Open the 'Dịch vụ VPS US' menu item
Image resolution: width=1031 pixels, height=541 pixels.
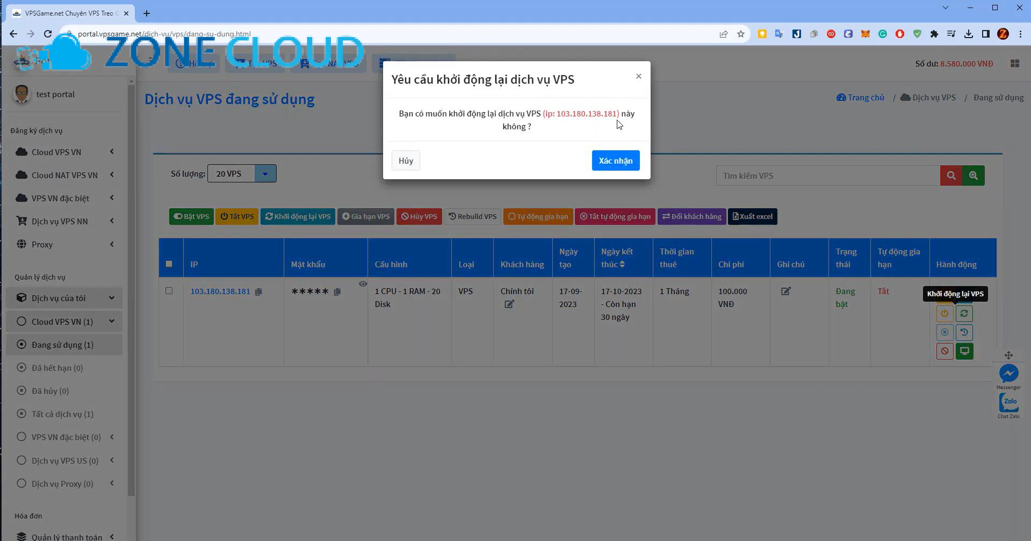[x=64, y=460]
